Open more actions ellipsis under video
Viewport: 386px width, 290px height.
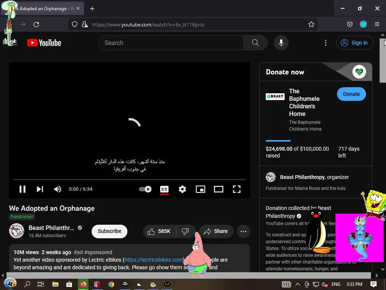tap(244, 231)
